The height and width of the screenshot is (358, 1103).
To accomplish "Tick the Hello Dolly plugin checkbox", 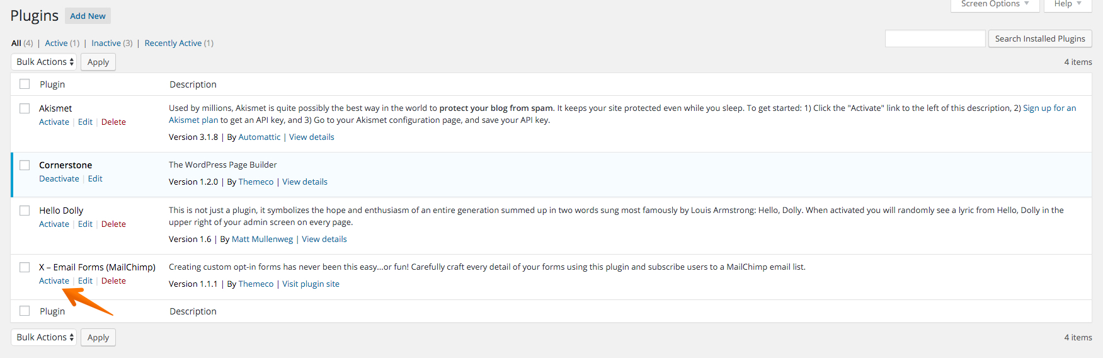I will point(25,211).
